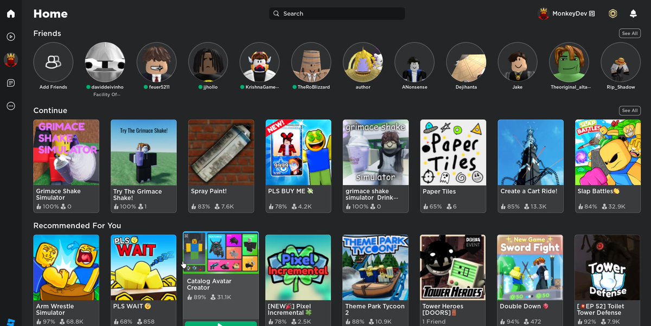Open the Paper Tiles game thumbnail
651x326 pixels.
coord(454,152)
